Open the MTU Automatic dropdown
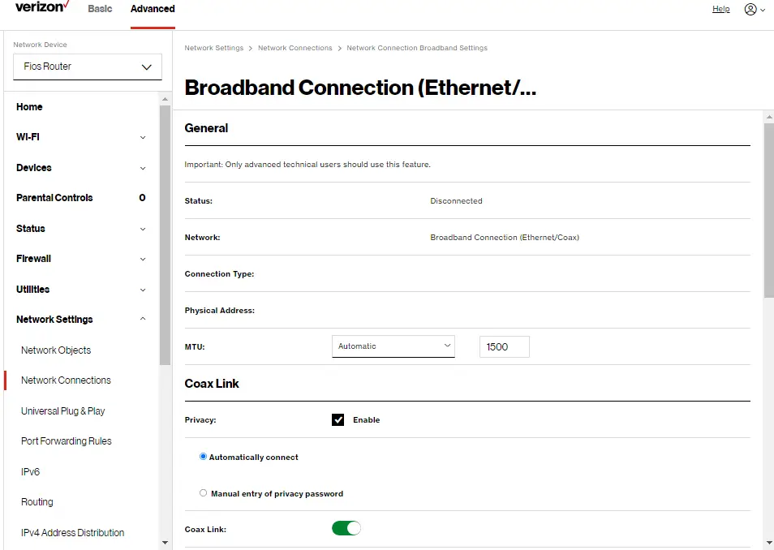This screenshot has height=550, width=774. pyautogui.click(x=393, y=346)
